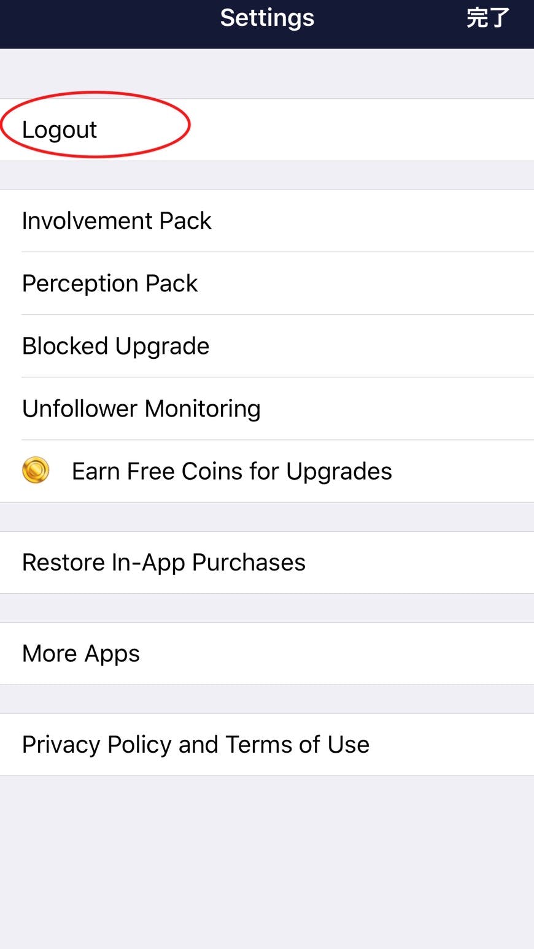Viewport: 534px width, 949px height.
Task: Tap the gray gap between Logout and Involvement Pack
Action: point(267,175)
